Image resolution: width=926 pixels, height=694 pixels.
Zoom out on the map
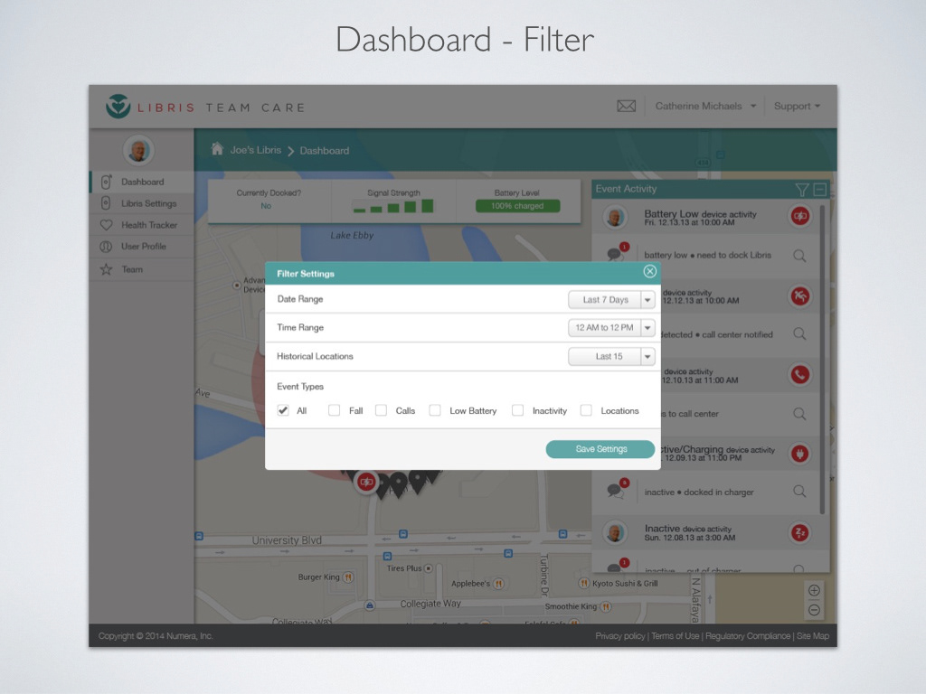(814, 610)
